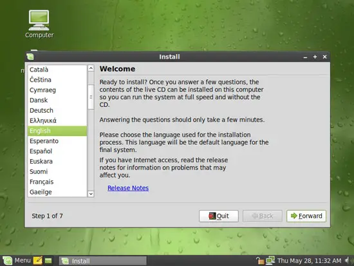Click language list scroll down arrow

[x=91, y=194]
